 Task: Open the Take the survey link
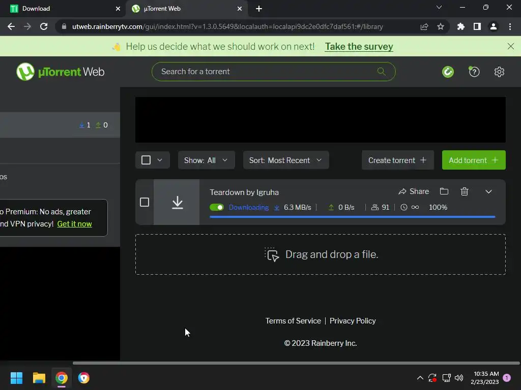tap(359, 46)
